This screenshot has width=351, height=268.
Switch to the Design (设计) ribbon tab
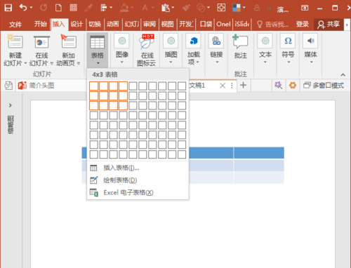tap(77, 24)
